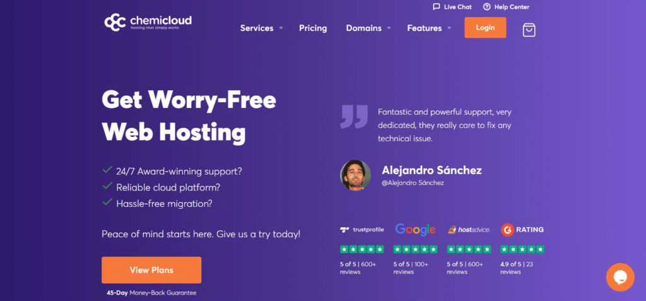Click the G2 4.9 of 5 reviews text
This screenshot has height=301, width=646.
517,268
